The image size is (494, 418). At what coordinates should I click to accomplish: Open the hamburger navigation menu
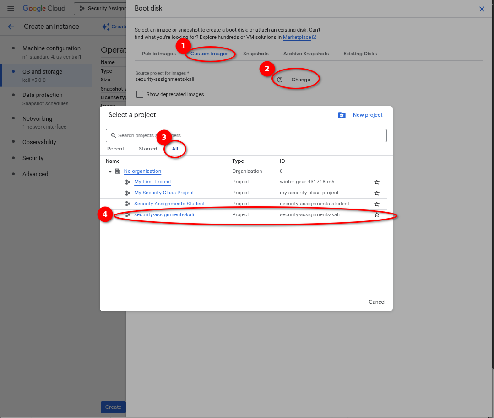tap(11, 9)
